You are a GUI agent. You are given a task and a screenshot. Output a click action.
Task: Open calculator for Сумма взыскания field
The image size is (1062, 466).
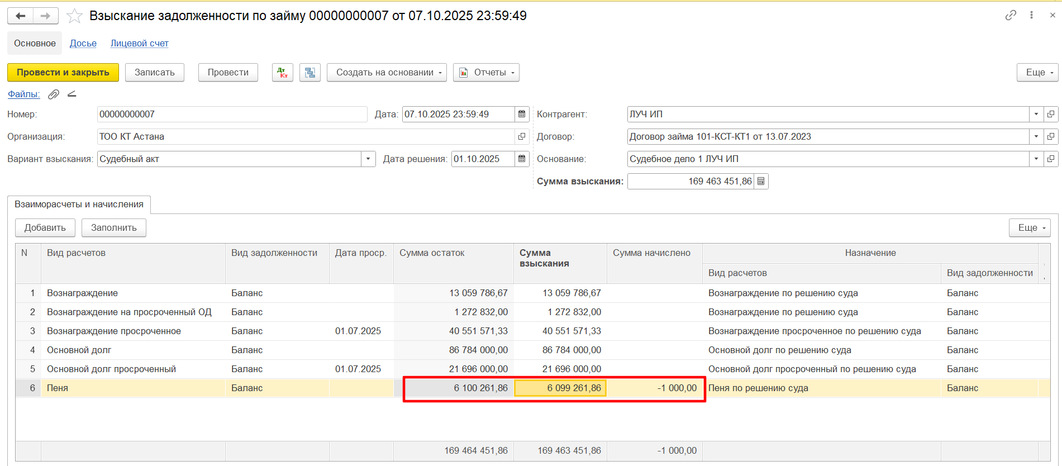point(761,181)
